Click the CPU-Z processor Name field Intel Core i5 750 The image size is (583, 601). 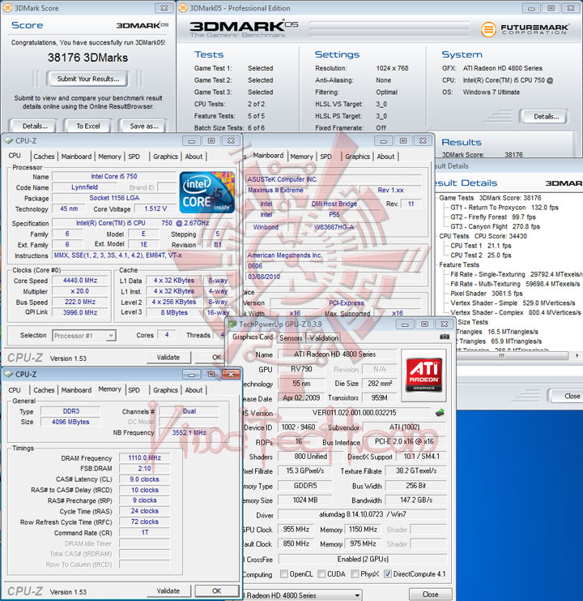pyautogui.click(x=114, y=176)
